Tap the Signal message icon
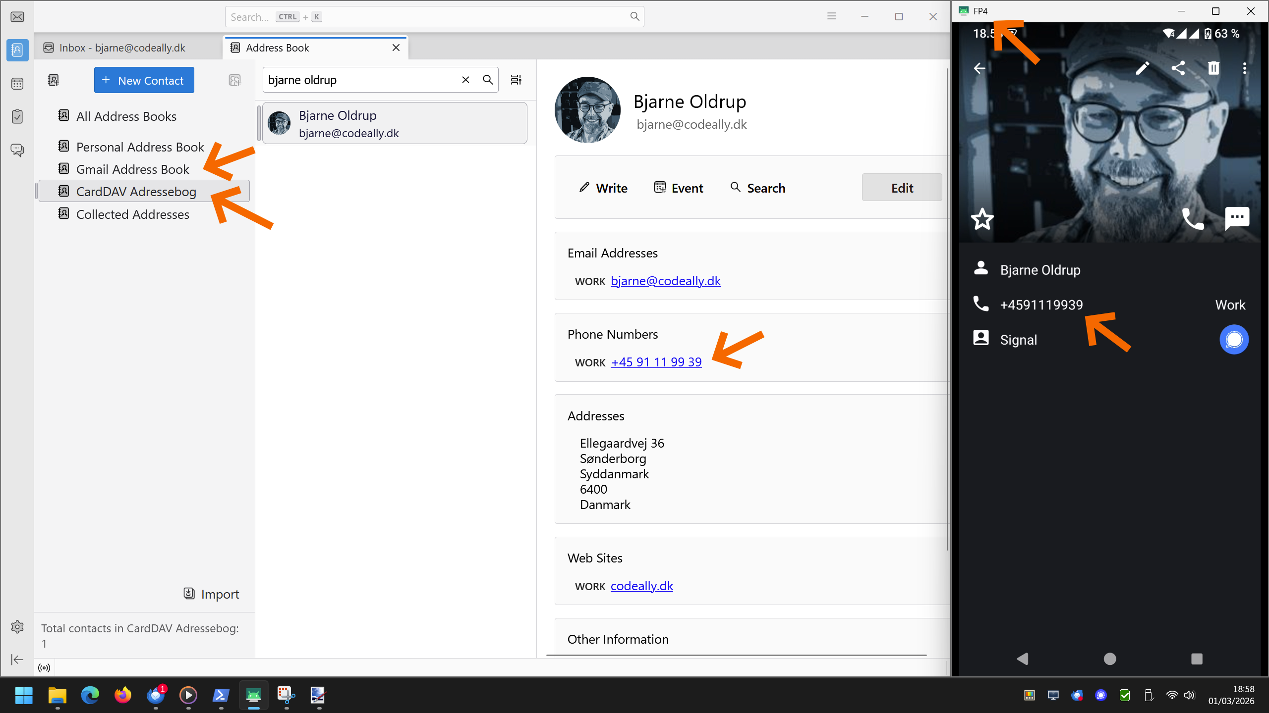 click(1234, 340)
